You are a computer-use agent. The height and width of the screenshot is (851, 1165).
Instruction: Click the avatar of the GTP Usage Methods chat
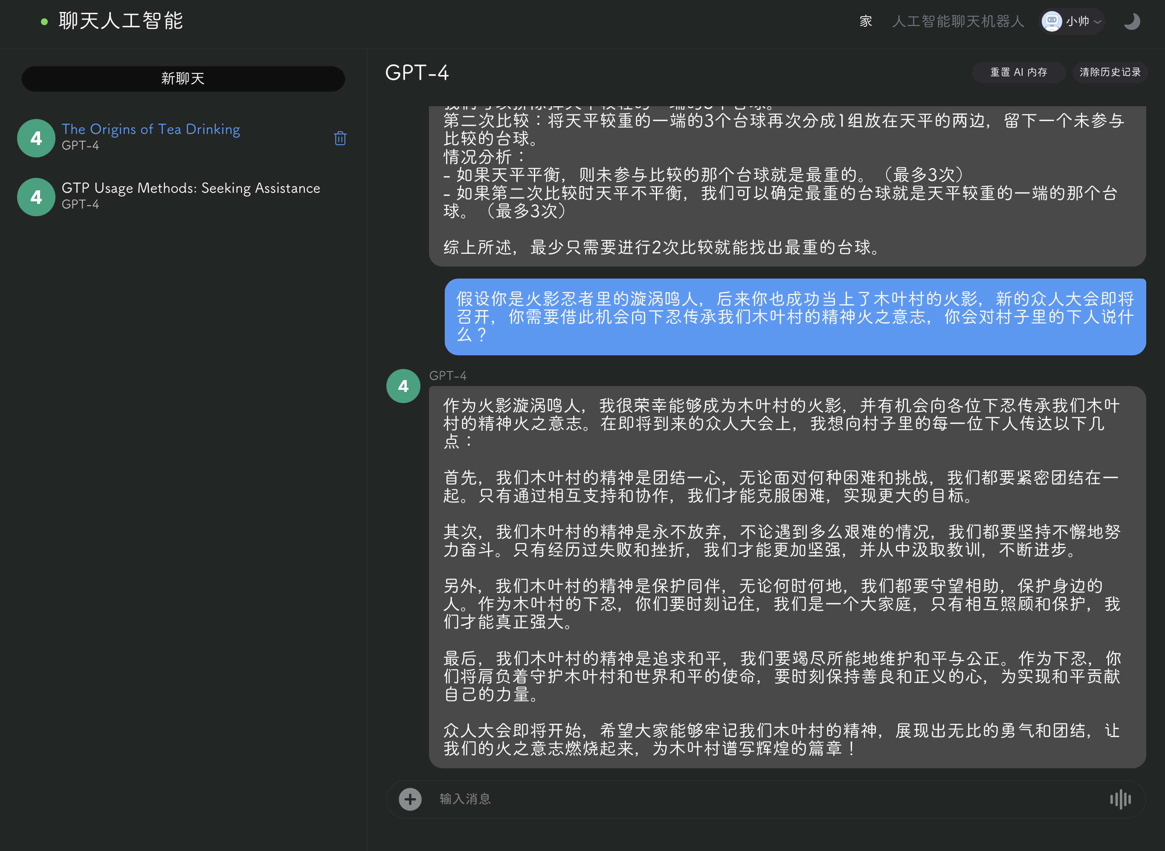[35, 196]
